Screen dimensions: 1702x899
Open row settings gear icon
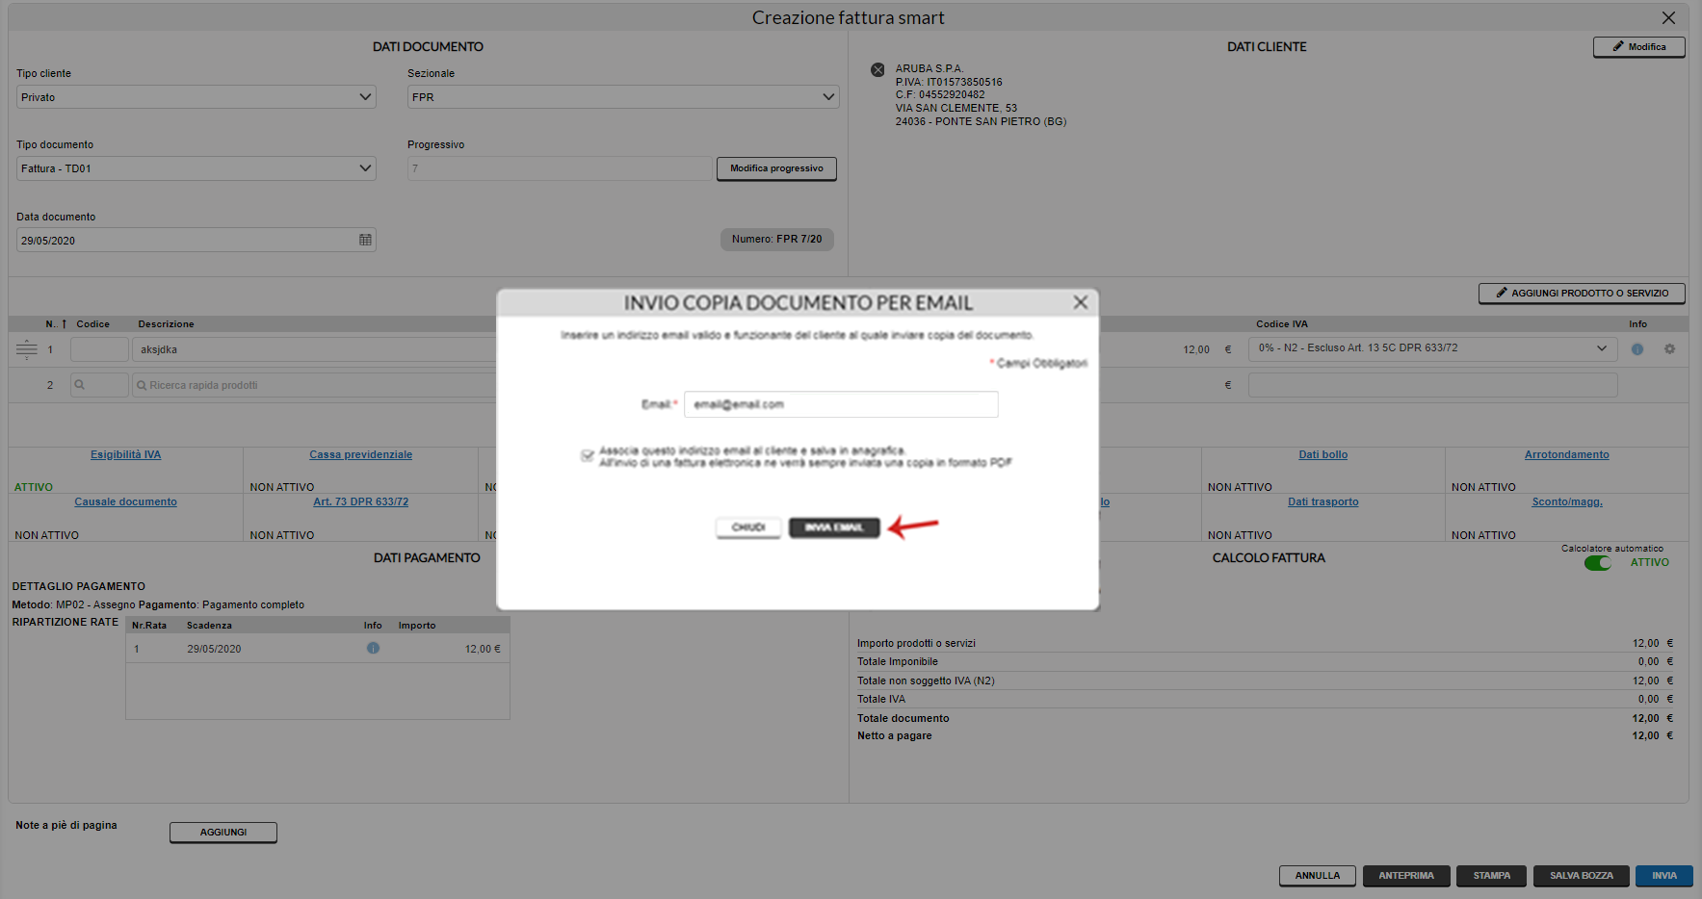click(x=1669, y=349)
